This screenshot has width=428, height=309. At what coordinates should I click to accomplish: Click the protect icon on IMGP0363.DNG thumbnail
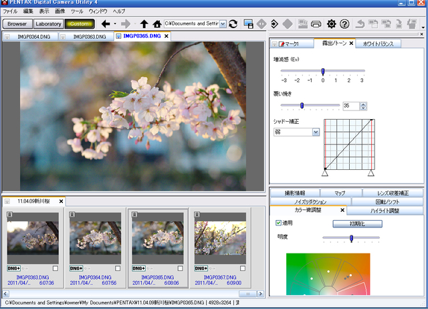(x=9, y=215)
